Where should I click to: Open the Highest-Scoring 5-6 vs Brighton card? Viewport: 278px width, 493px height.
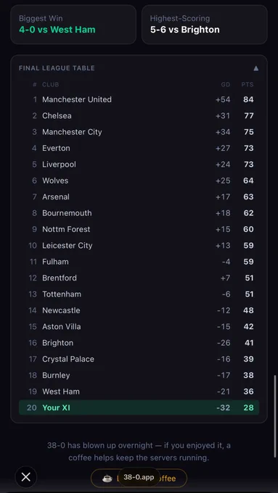coord(205,25)
